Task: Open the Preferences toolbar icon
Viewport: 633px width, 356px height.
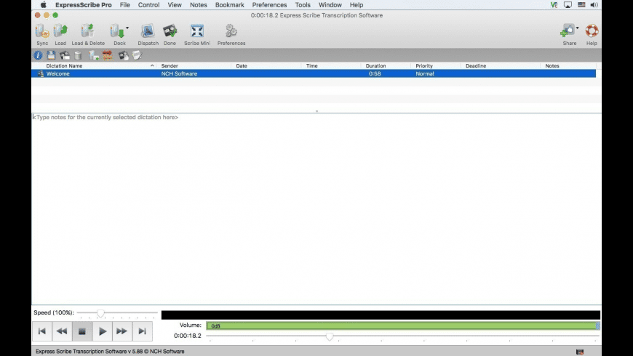Action: [231, 31]
